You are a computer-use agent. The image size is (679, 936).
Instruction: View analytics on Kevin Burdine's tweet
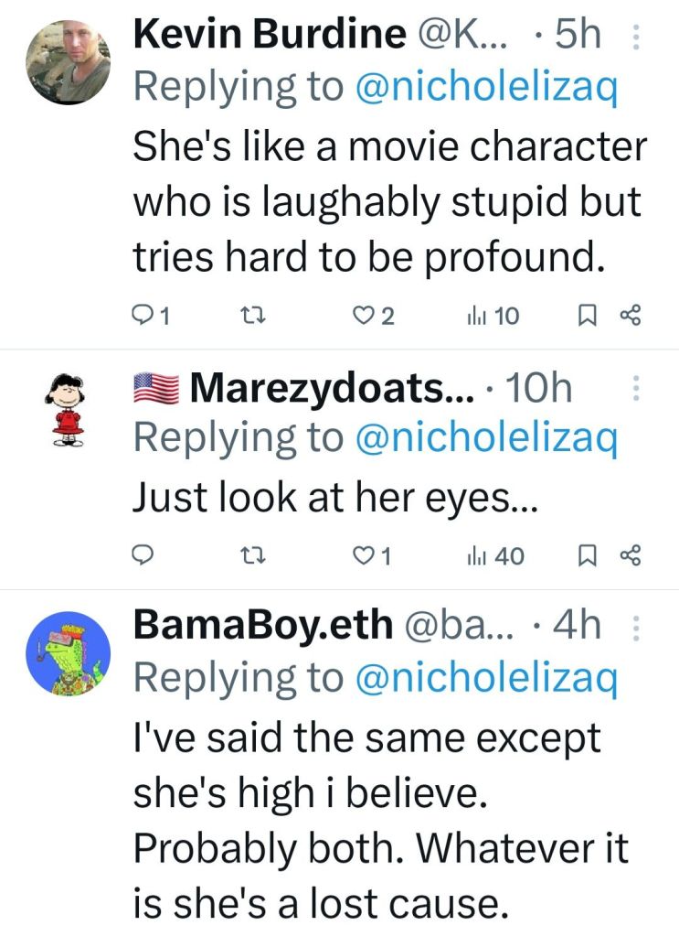click(477, 317)
